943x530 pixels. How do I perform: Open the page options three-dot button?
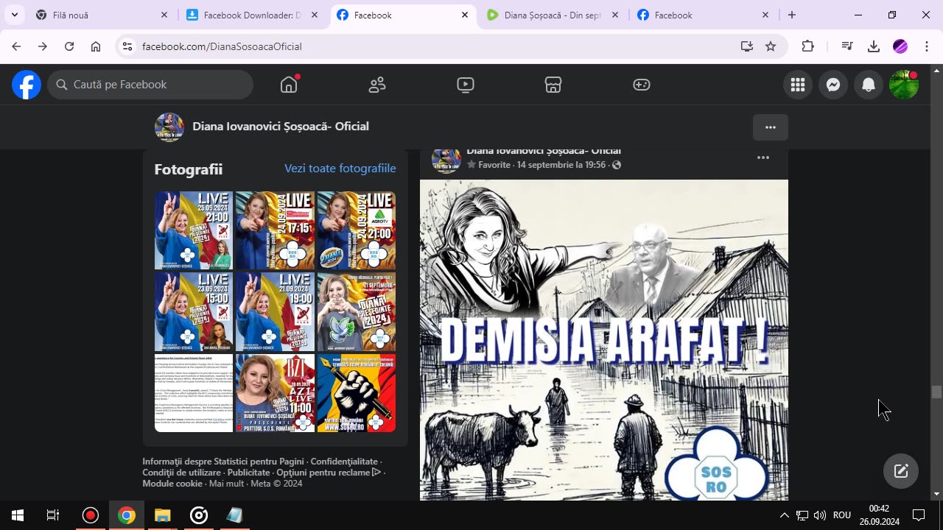tap(771, 127)
